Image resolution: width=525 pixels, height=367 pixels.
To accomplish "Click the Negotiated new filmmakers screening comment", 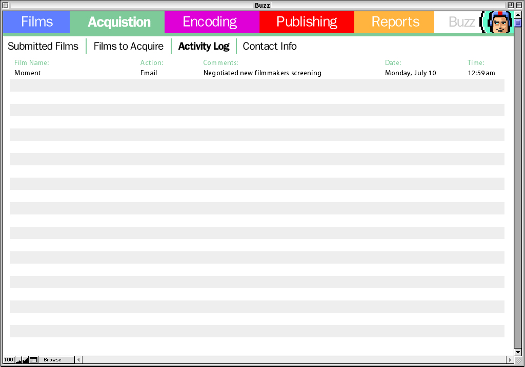I will [262, 73].
